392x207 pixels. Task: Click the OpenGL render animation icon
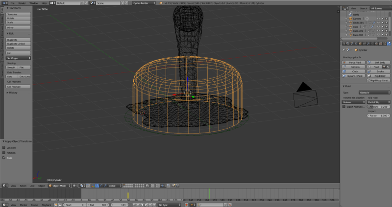pos(177,185)
